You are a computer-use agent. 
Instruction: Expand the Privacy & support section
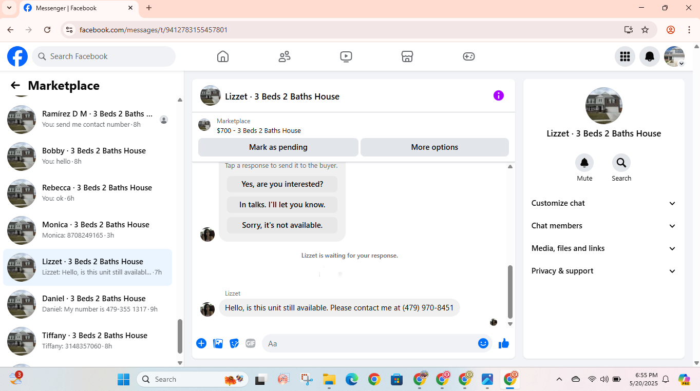[604, 271]
